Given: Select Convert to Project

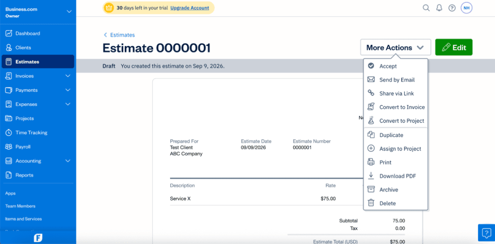Looking at the screenshot, I should (x=395, y=121).
